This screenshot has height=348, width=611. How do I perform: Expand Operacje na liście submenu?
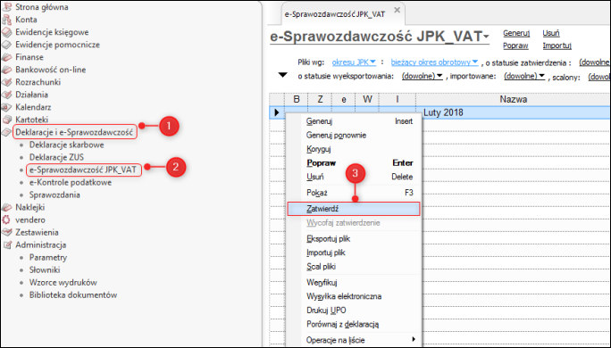(x=354, y=340)
